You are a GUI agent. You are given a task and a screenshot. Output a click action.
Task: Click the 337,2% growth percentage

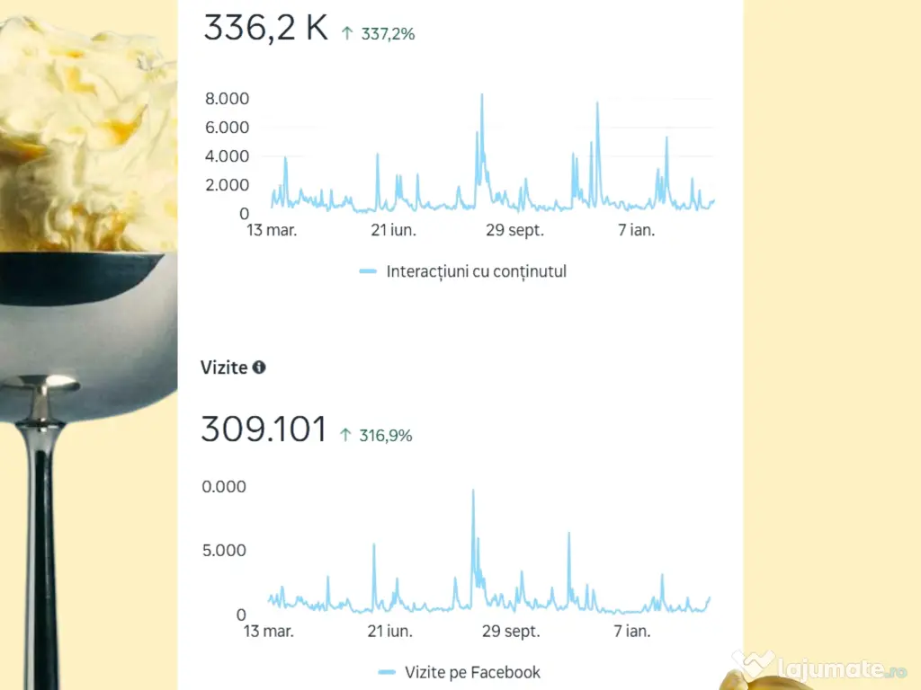[x=388, y=34]
